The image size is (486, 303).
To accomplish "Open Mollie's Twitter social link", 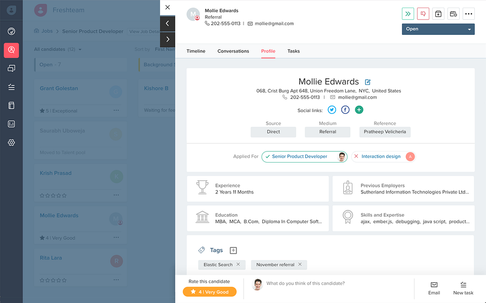I will click(x=332, y=110).
